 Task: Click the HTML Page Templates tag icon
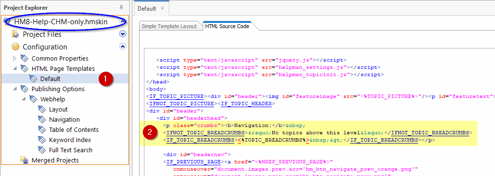(x=24, y=68)
